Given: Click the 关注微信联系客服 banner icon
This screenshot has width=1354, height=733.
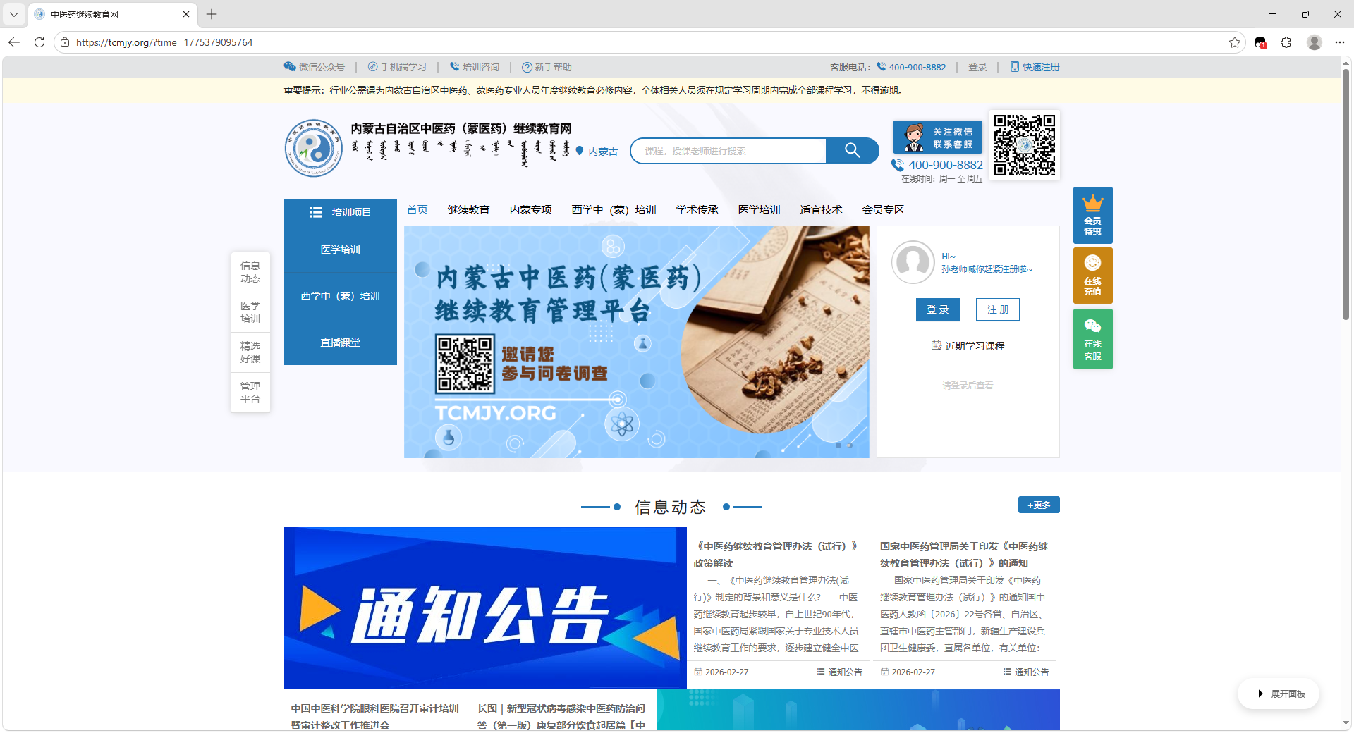Looking at the screenshot, I should point(937,137).
